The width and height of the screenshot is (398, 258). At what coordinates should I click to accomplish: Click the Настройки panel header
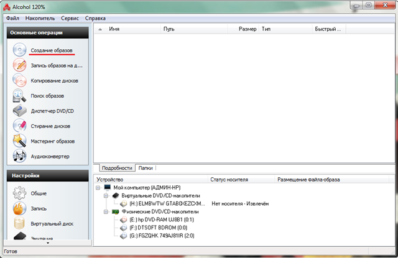(x=48, y=175)
